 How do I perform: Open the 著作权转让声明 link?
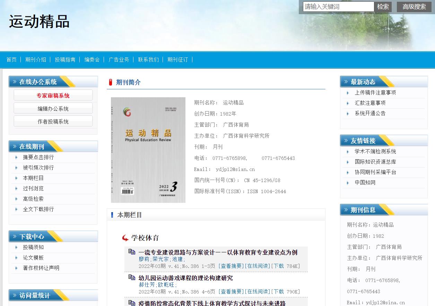[x=41, y=268]
